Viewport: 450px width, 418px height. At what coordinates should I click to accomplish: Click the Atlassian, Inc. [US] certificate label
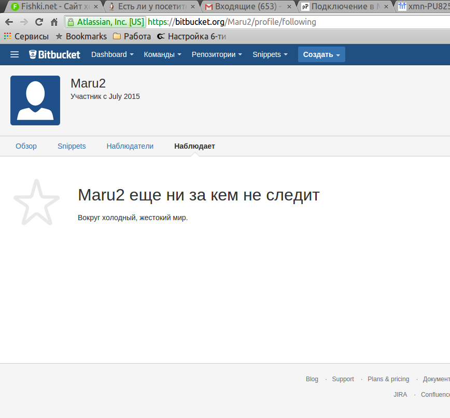click(x=110, y=22)
